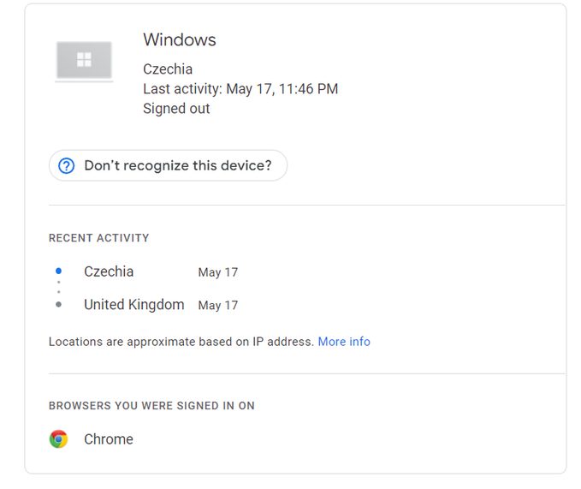581x489 pixels.
Task: Click the May 17 date next to United Kingdom
Action: pyautogui.click(x=218, y=306)
